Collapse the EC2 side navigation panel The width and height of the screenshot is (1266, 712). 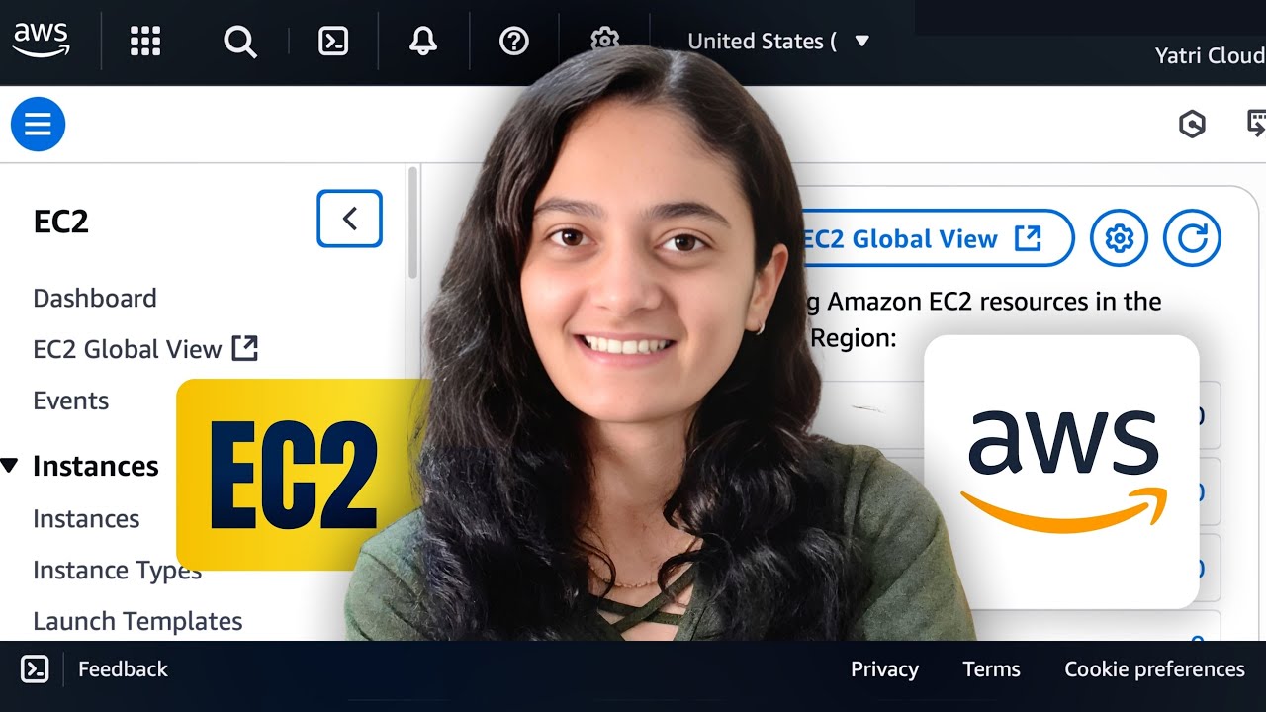click(x=349, y=219)
